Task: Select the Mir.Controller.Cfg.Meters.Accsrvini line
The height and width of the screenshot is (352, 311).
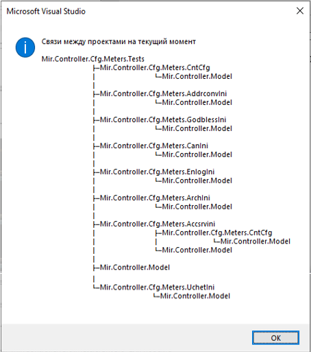Action: 158,224
